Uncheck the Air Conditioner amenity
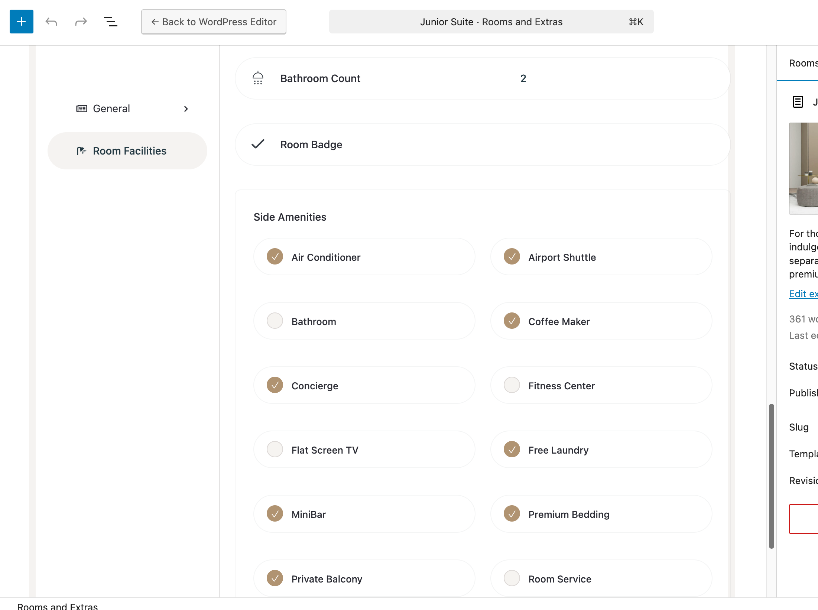This screenshot has width=818, height=610. pyautogui.click(x=275, y=257)
